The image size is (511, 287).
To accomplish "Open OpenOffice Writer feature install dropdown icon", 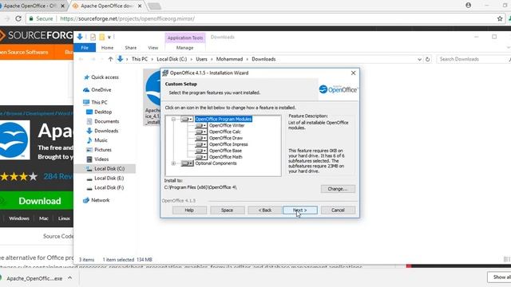I will [200, 125].
